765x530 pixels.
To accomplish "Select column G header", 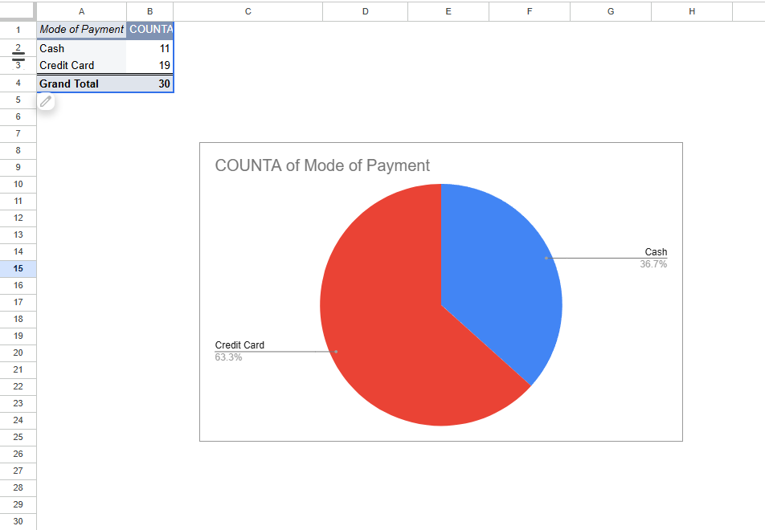I will [x=611, y=11].
